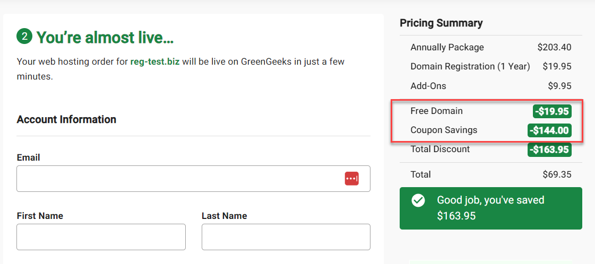Click the "Good job, you've saved" banner
Viewport: 595px width, 264px height.
pos(490,208)
